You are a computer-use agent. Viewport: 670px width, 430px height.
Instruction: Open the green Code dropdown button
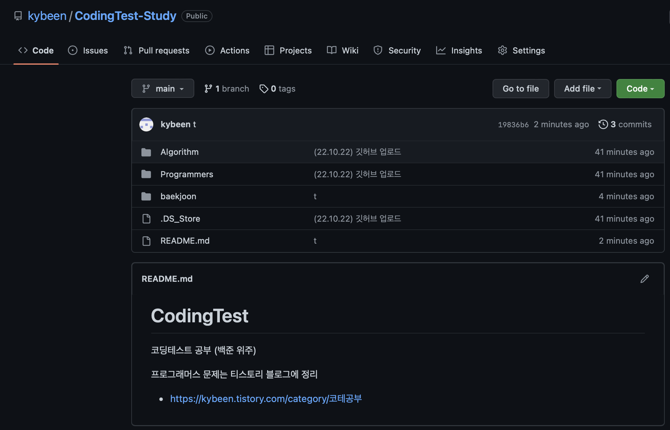tap(640, 88)
